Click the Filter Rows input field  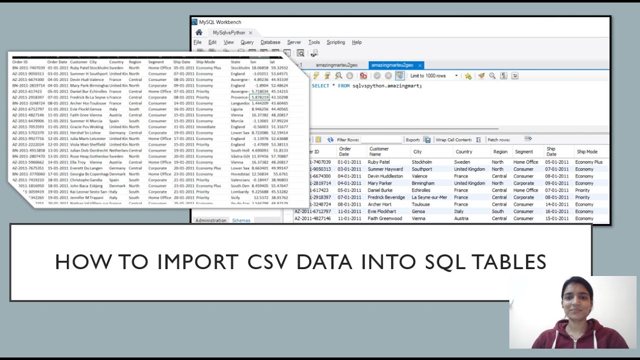coord(381,140)
